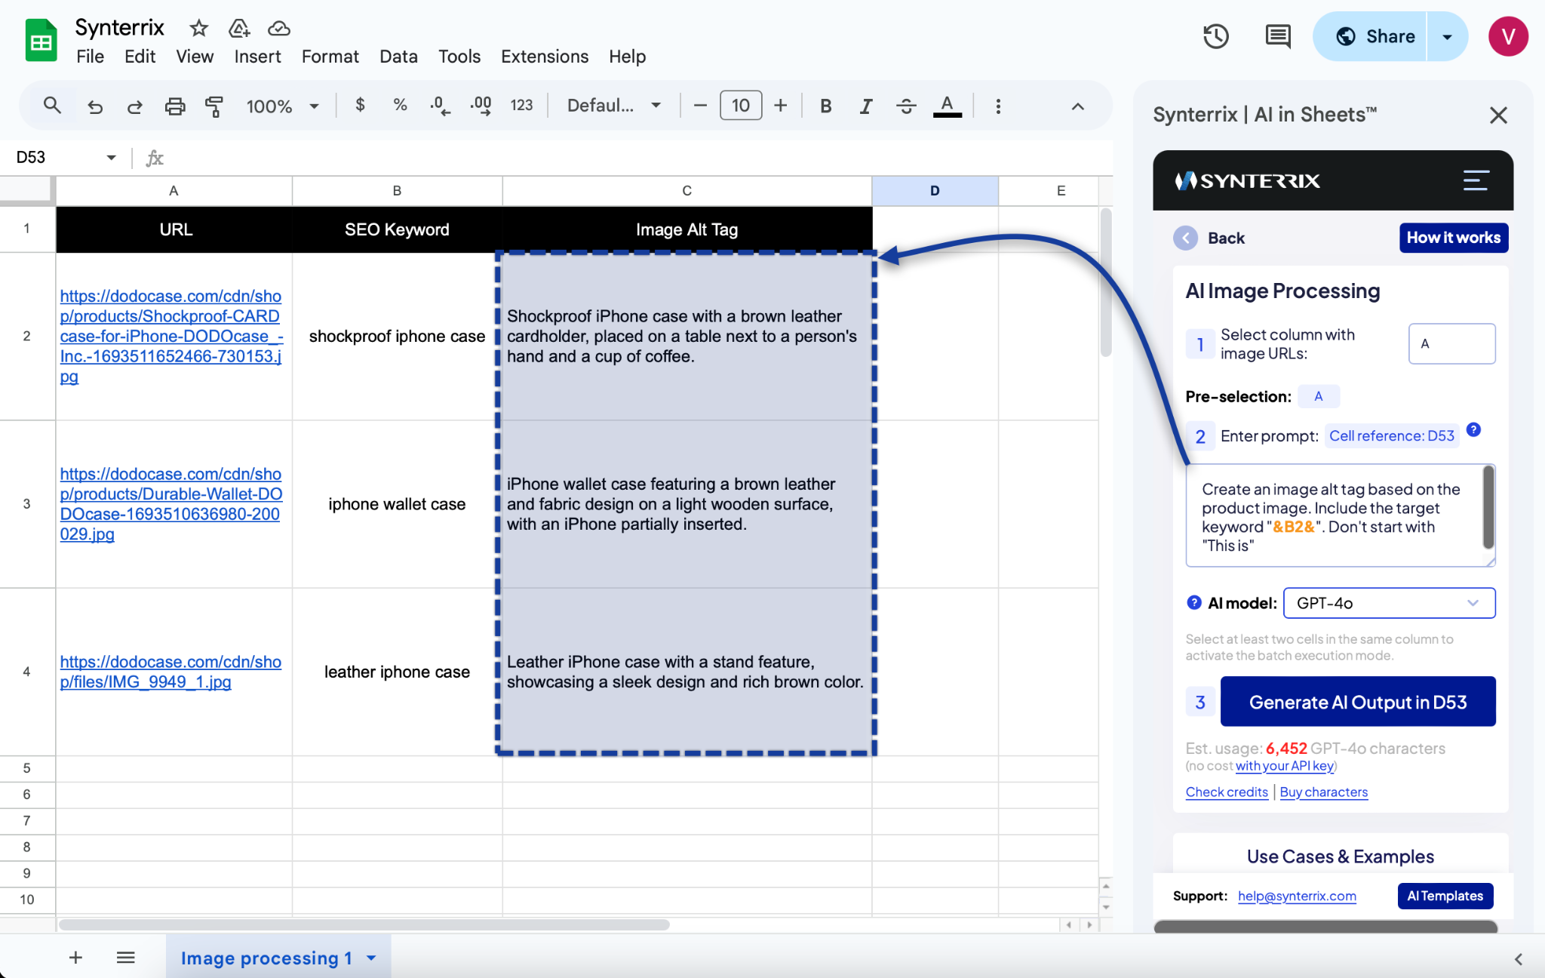Toggle italic formatting
Viewport: 1545px width, 978px height.
pos(866,106)
